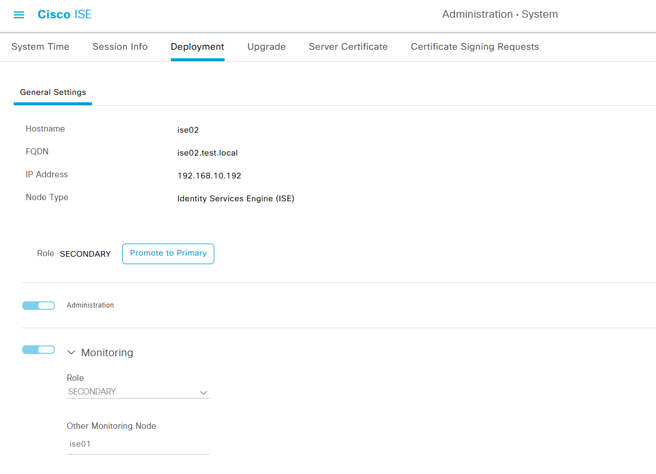Switch to the Session Info tab

[120, 46]
